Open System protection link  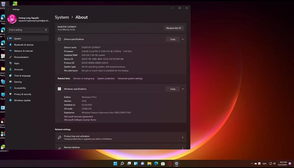(x=106, y=78)
